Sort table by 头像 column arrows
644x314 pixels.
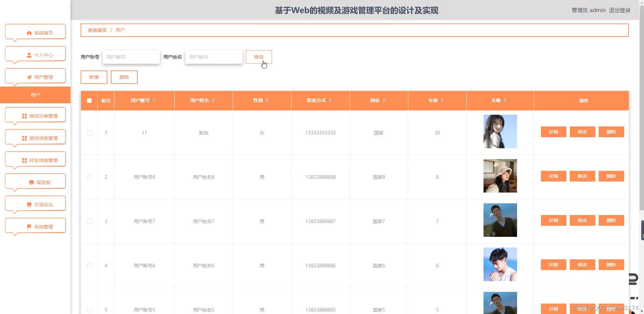[x=505, y=100]
